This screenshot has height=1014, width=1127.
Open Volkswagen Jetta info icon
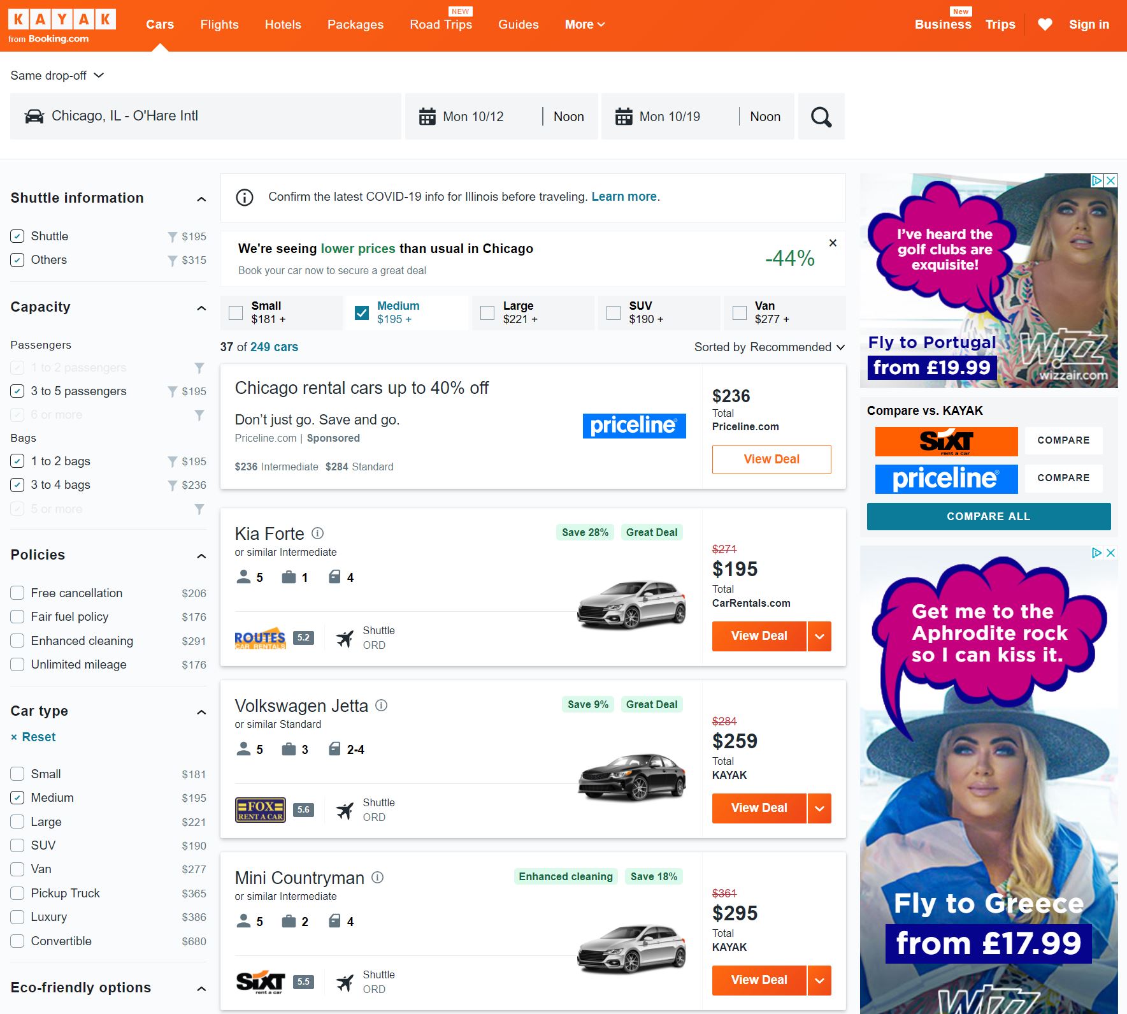tap(381, 705)
